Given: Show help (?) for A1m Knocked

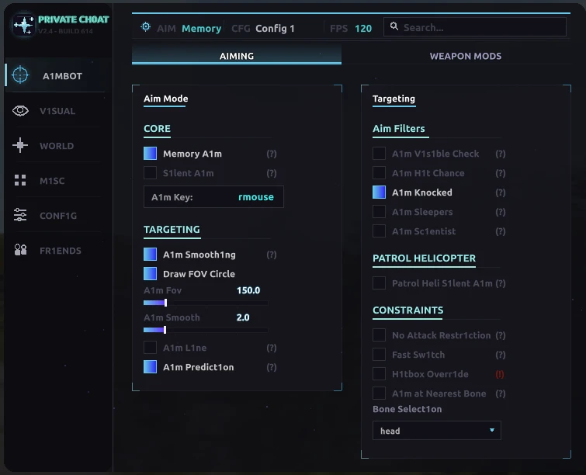Looking at the screenshot, I should (501, 192).
